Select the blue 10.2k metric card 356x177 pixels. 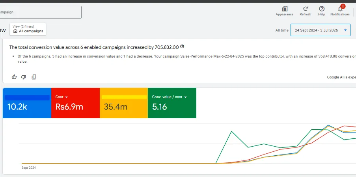click(x=27, y=103)
